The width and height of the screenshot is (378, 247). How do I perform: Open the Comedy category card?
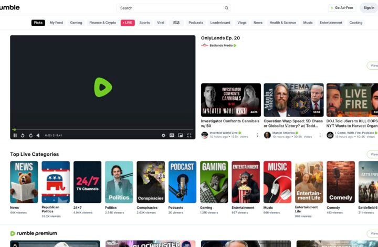341,182
